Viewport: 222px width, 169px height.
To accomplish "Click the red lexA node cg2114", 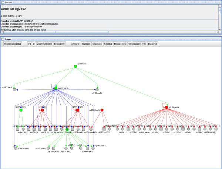I will [x=167, y=108].
